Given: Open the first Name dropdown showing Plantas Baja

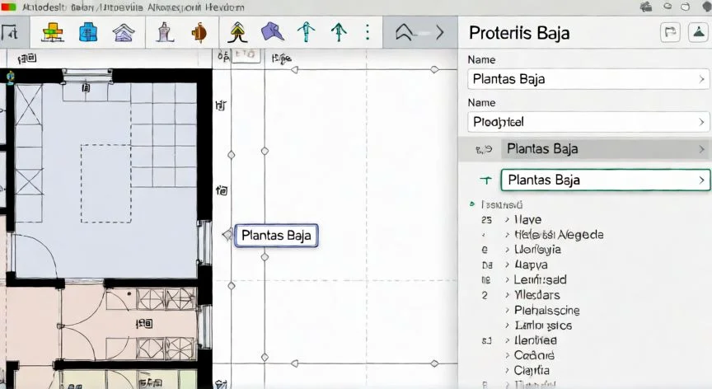Looking at the screenshot, I should point(588,79).
